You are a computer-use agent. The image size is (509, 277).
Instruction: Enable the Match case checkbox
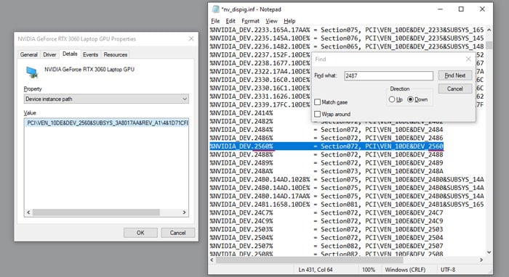coord(318,102)
